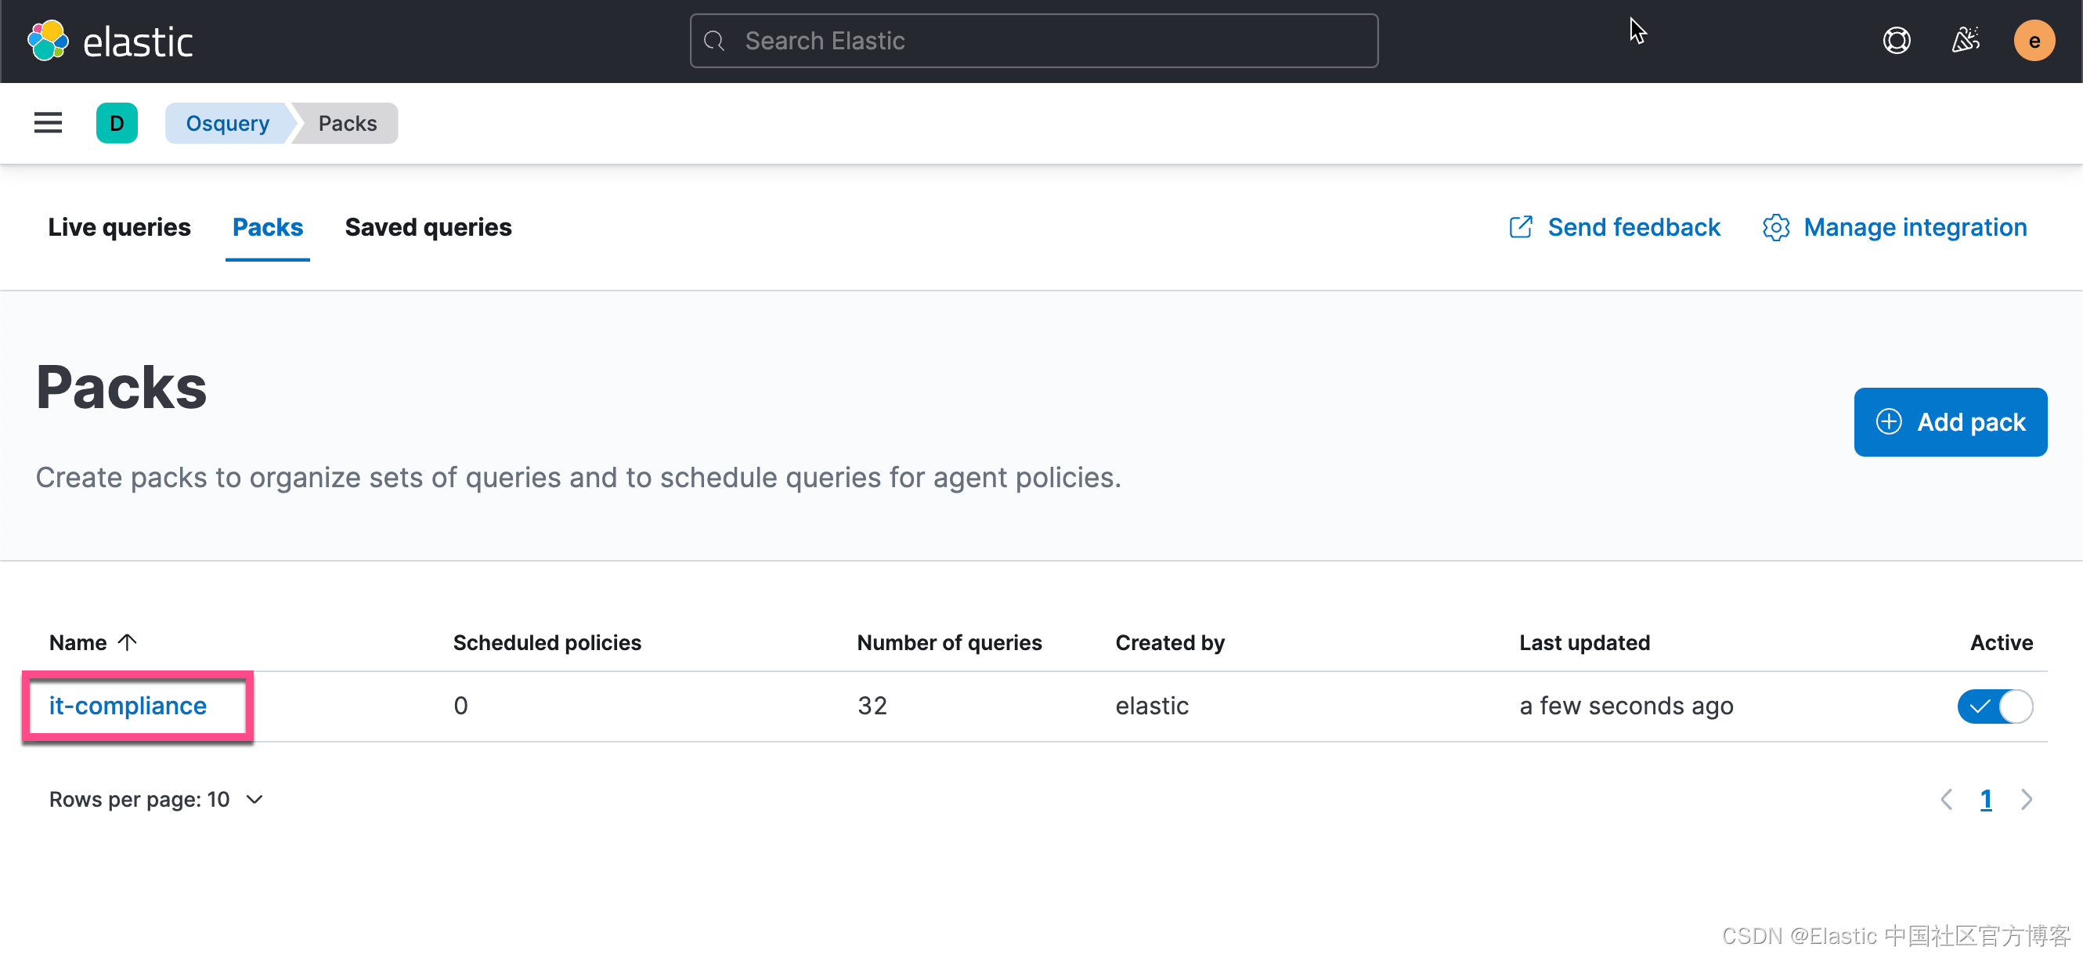This screenshot has width=2083, height=954.
Task: Open the it-compliance pack link
Action: pyautogui.click(x=128, y=706)
